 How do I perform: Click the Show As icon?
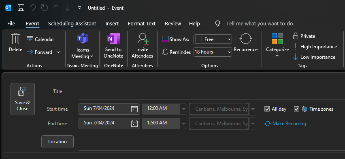165,39
